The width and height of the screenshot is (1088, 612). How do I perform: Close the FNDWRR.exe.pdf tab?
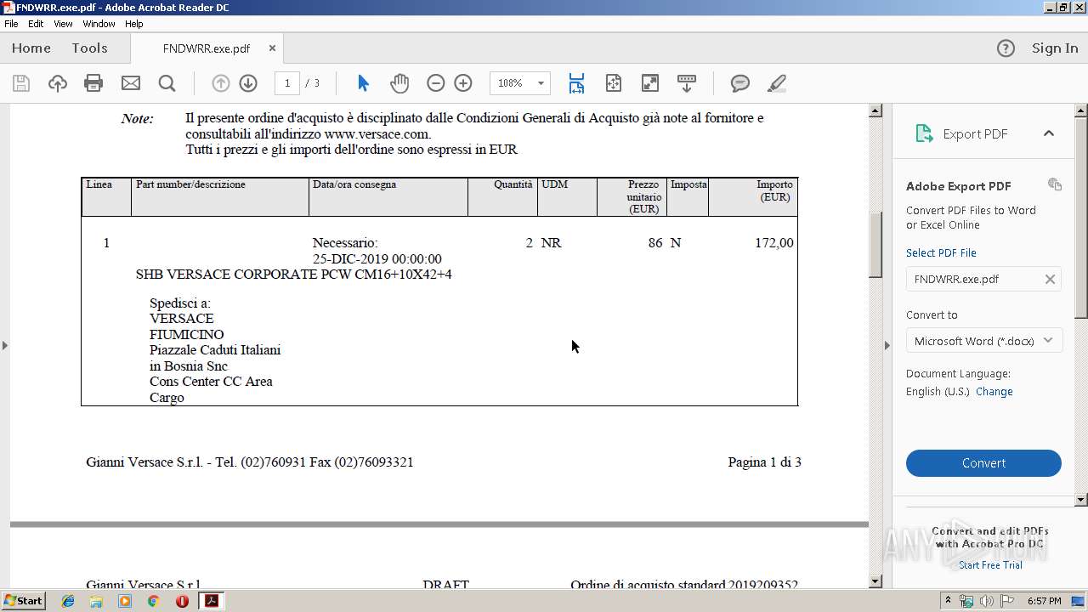pyautogui.click(x=272, y=48)
